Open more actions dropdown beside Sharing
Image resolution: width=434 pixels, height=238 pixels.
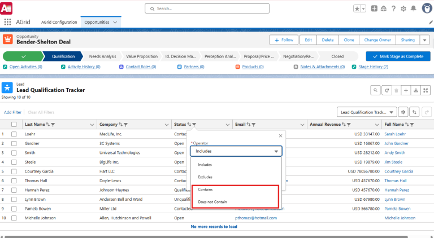pos(424,39)
